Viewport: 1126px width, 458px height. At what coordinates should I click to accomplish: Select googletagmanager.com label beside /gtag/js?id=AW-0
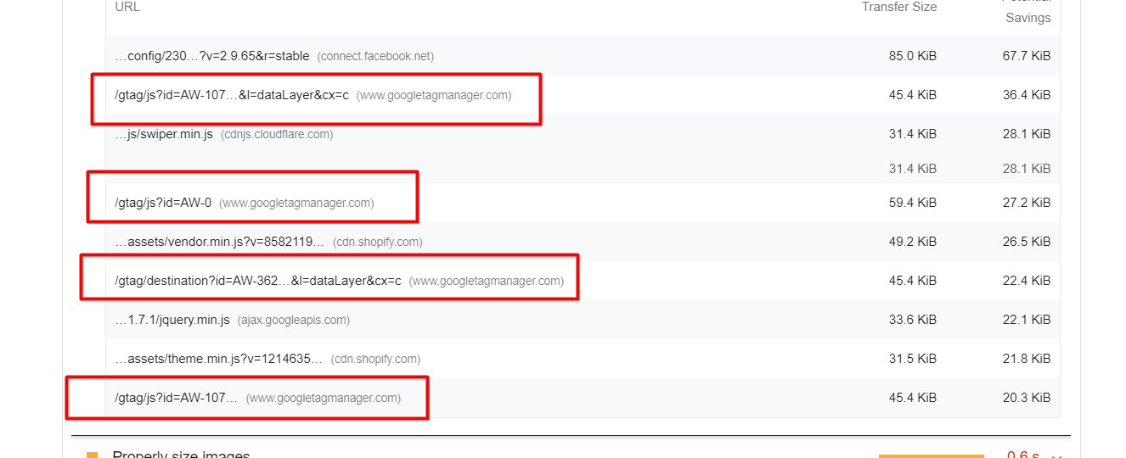coord(296,203)
